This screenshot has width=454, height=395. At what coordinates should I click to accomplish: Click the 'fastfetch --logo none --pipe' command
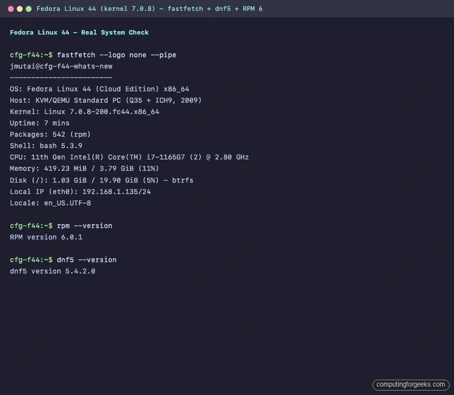click(x=116, y=55)
